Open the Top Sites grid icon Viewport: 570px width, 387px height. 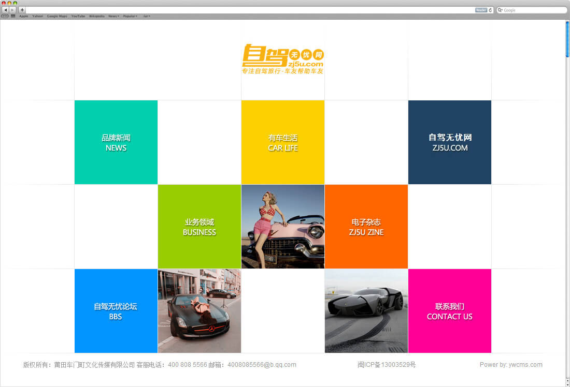[13, 16]
